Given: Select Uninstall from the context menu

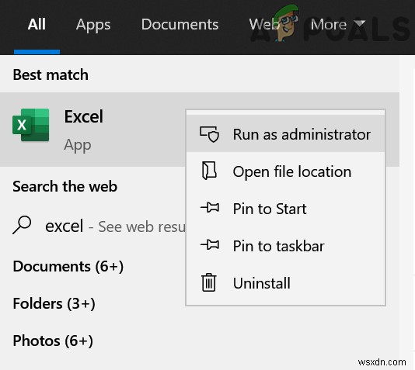Looking at the screenshot, I should pyautogui.click(x=285, y=282).
